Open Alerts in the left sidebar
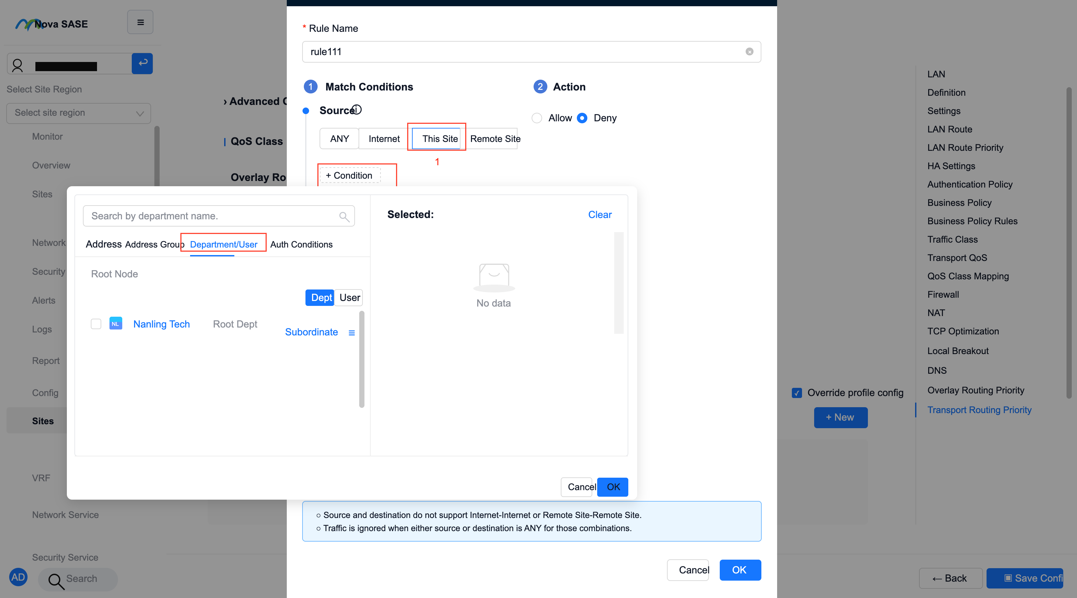The width and height of the screenshot is (1077, 598). (x=44, y=301)
